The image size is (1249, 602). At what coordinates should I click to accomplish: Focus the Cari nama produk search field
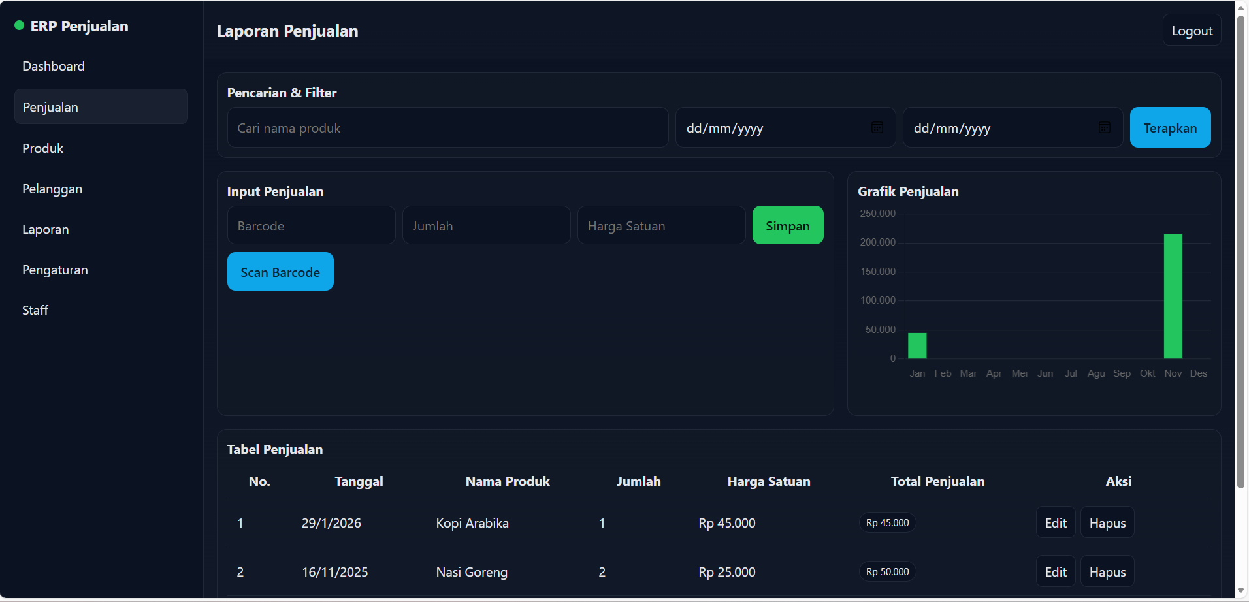tap(447, 128)
